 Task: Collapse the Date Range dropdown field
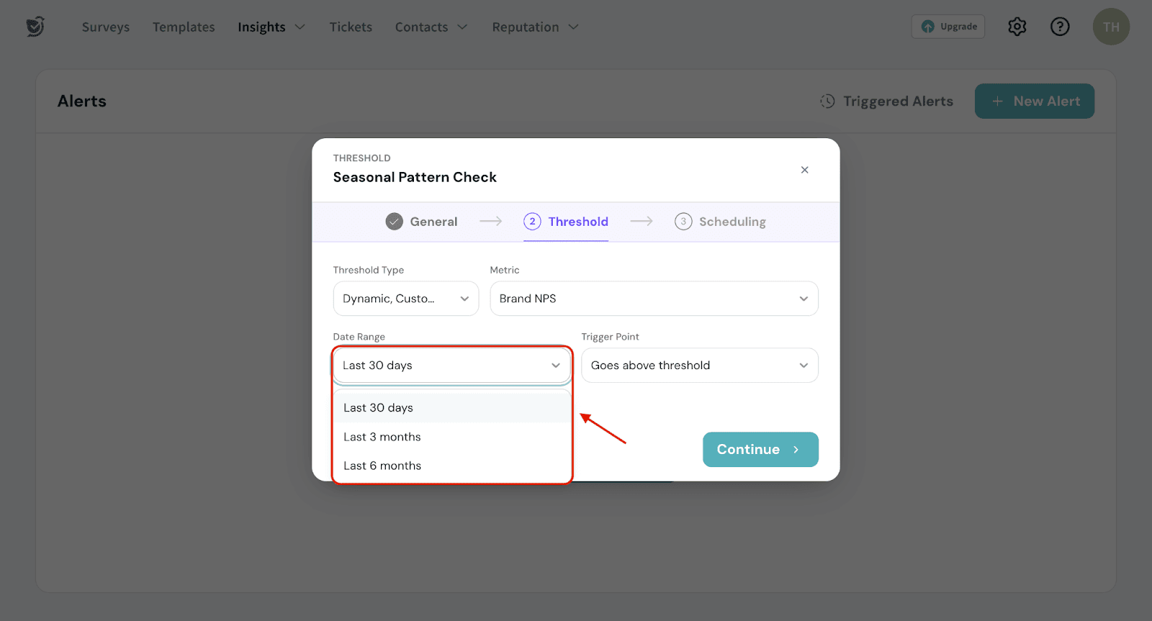[x=451, y=366]
